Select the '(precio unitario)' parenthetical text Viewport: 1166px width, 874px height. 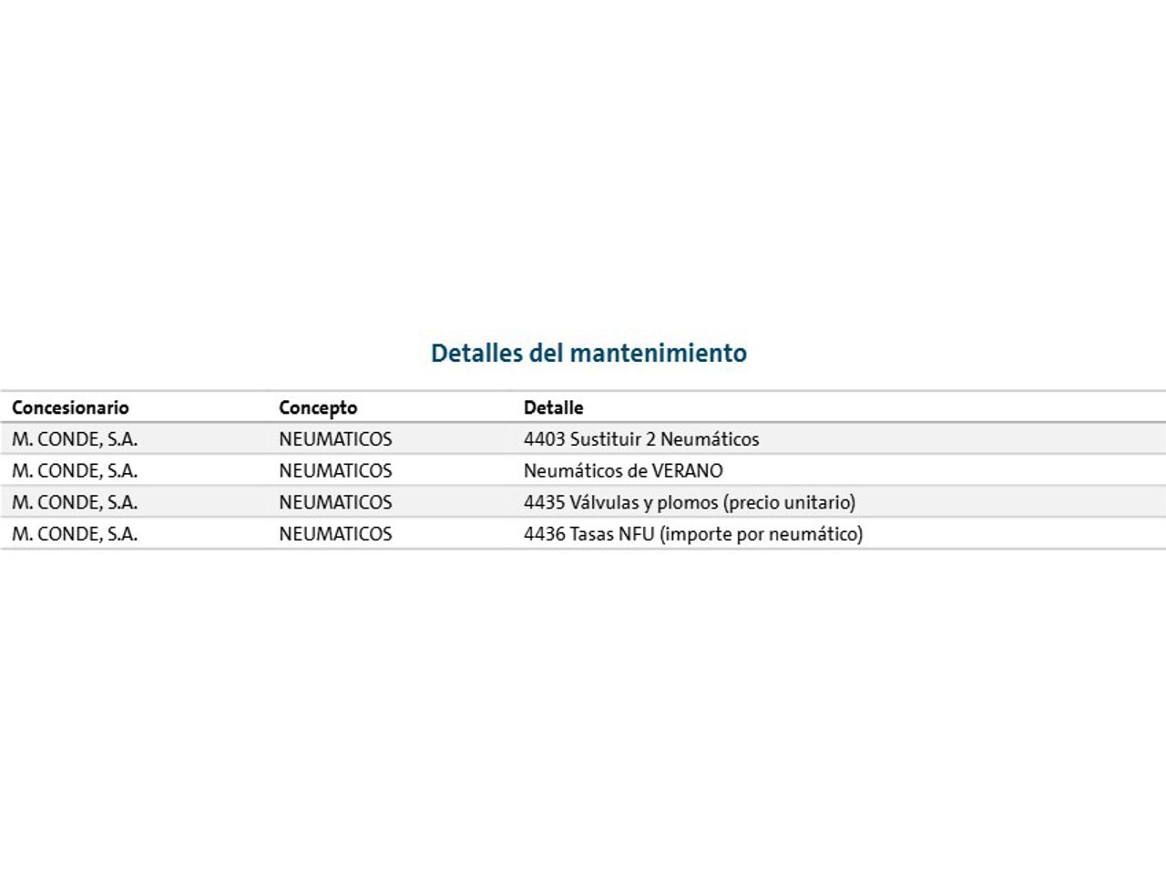click(x=789, y=502)
